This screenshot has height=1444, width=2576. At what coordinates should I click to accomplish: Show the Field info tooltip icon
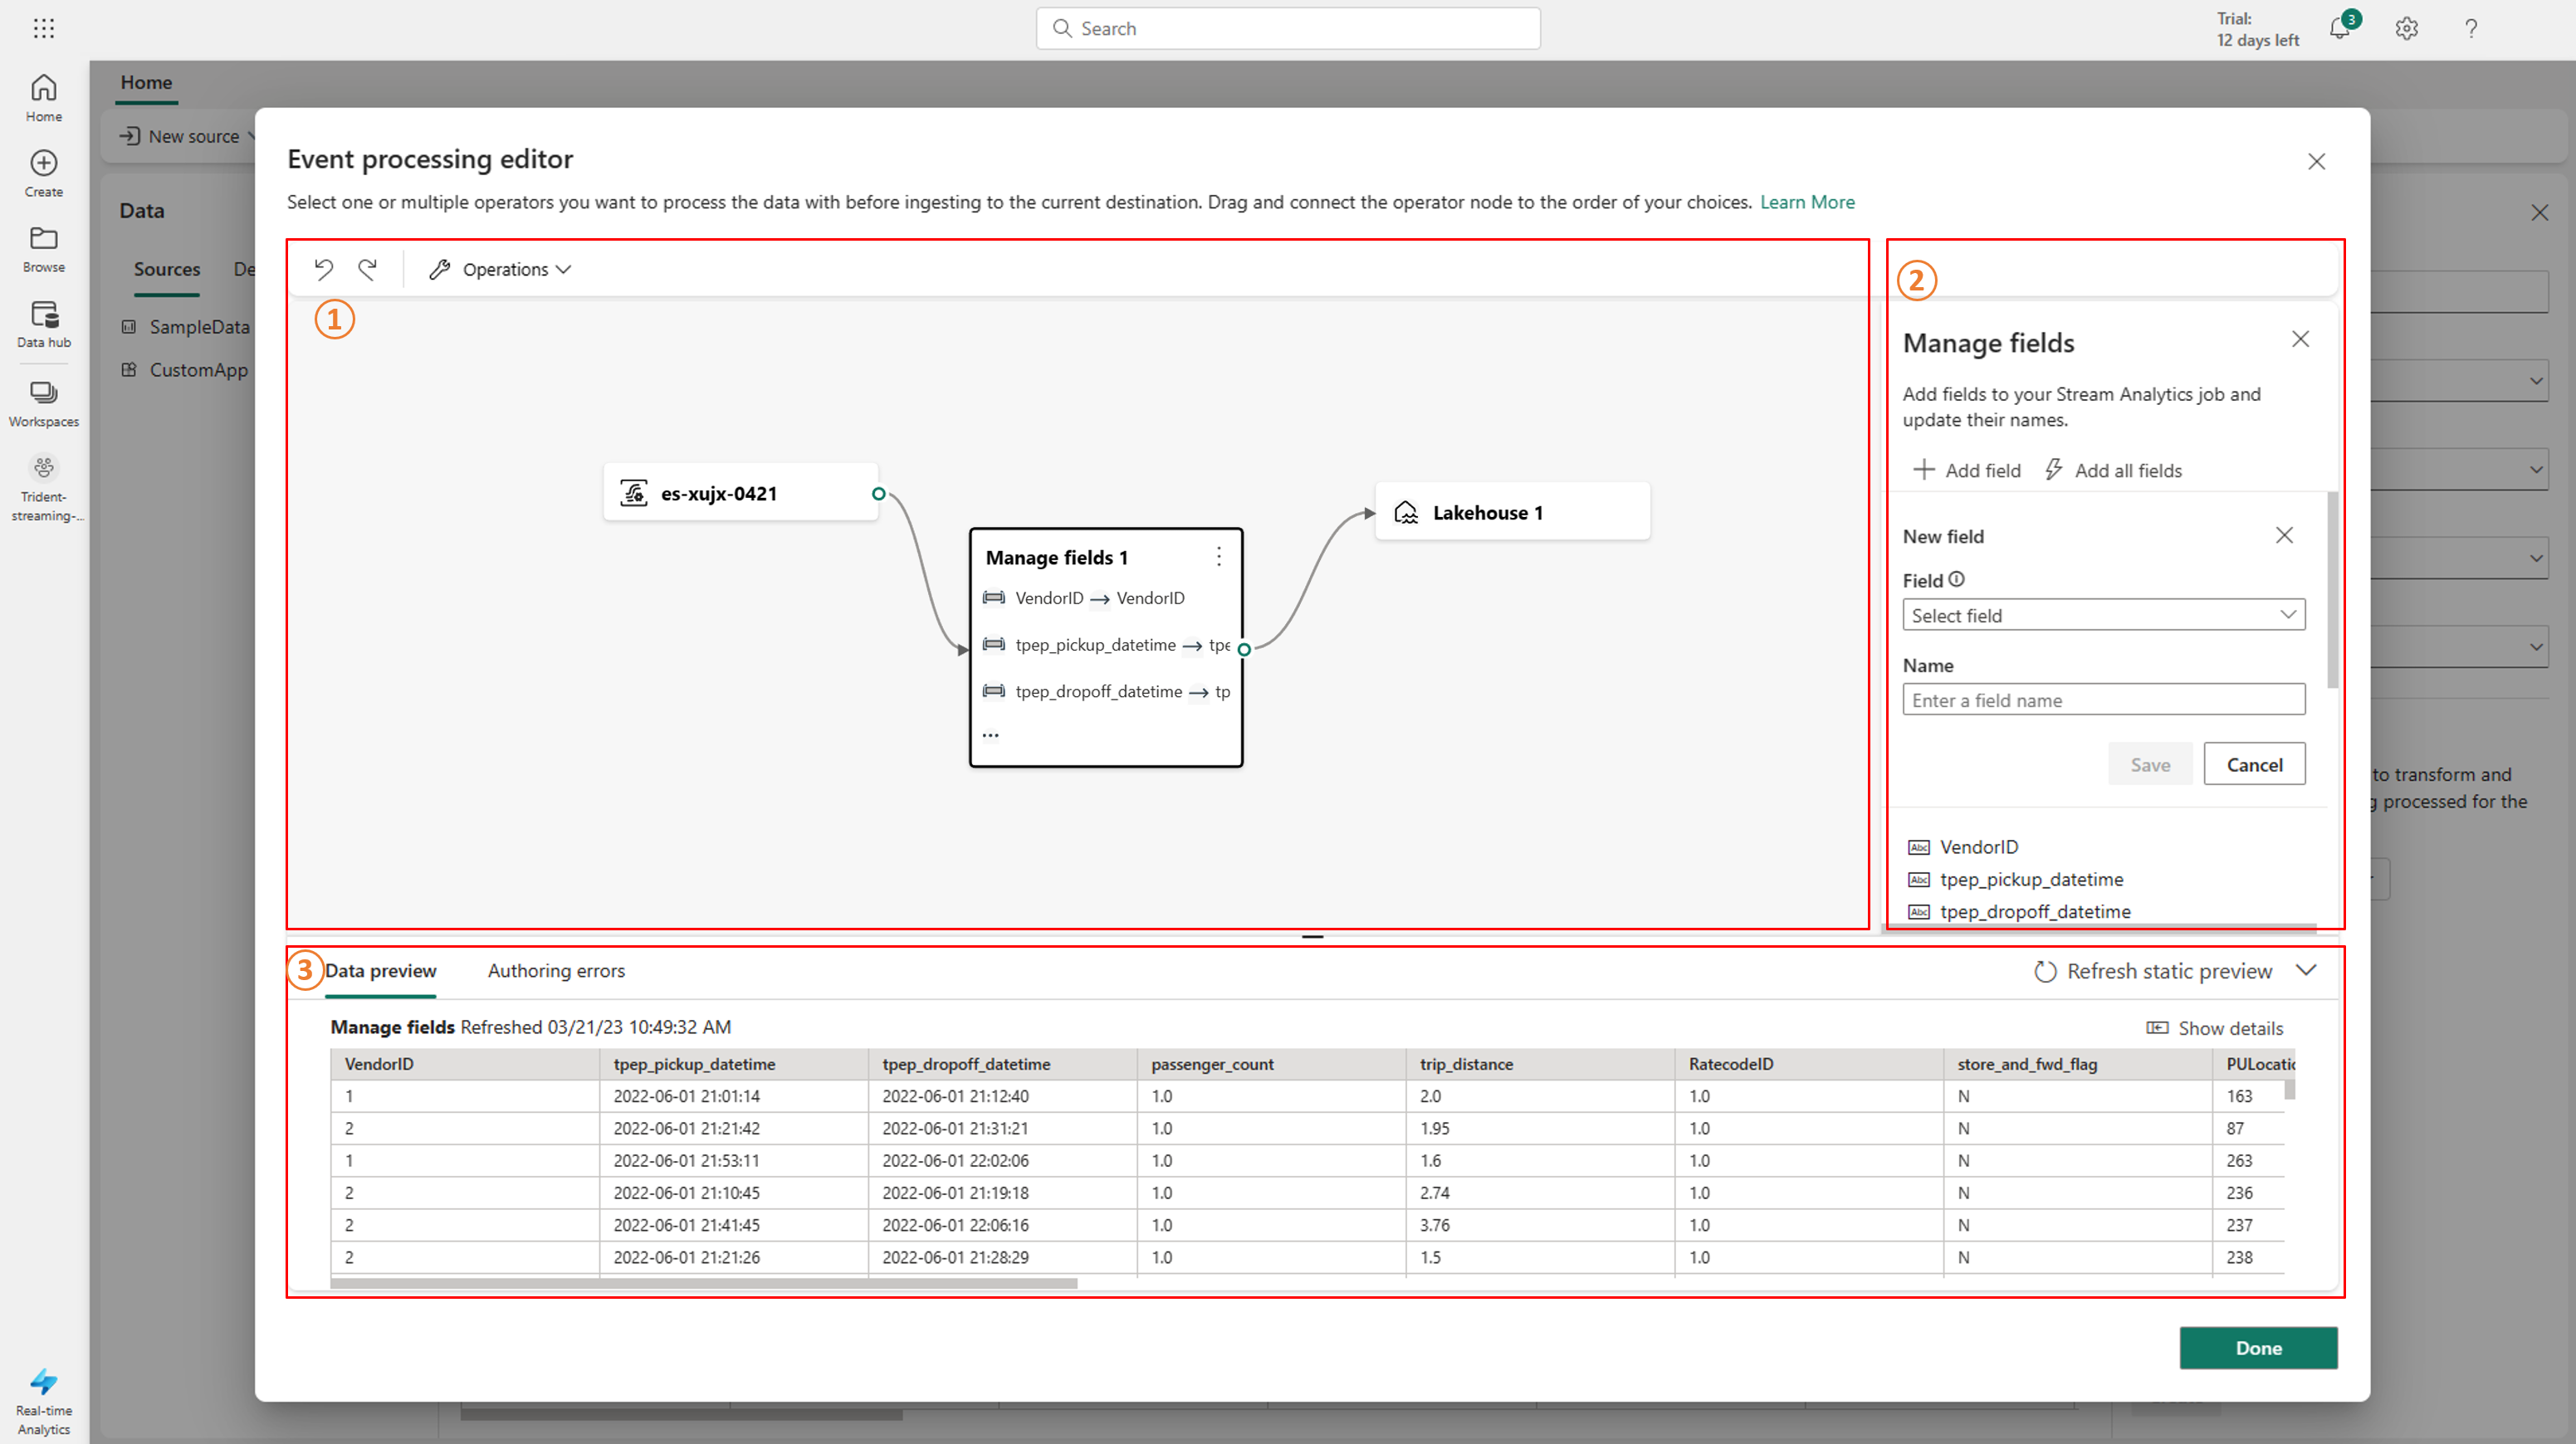pyautogui.click(x=1957, y=579)
